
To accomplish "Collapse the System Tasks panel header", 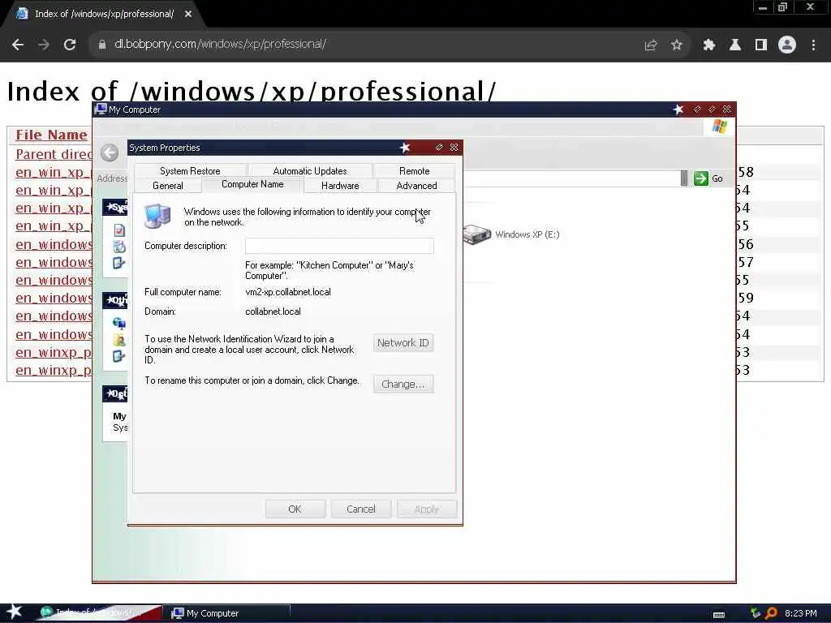I will [x=115, y=207].
